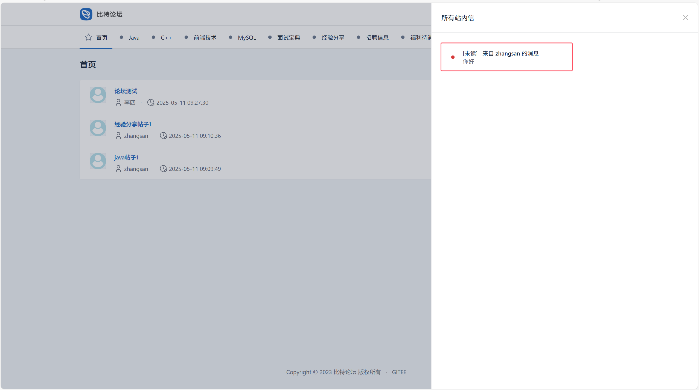Image resolution: width=699 pixels, height=390 pixels.
Task: Click the GITEE footer link
Action: [x=399, y=372]
